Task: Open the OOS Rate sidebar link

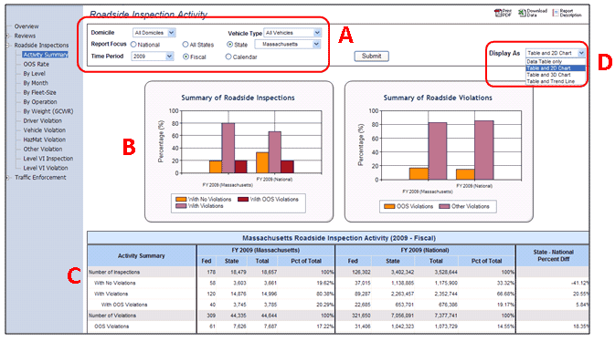Action: coord(36,64)
